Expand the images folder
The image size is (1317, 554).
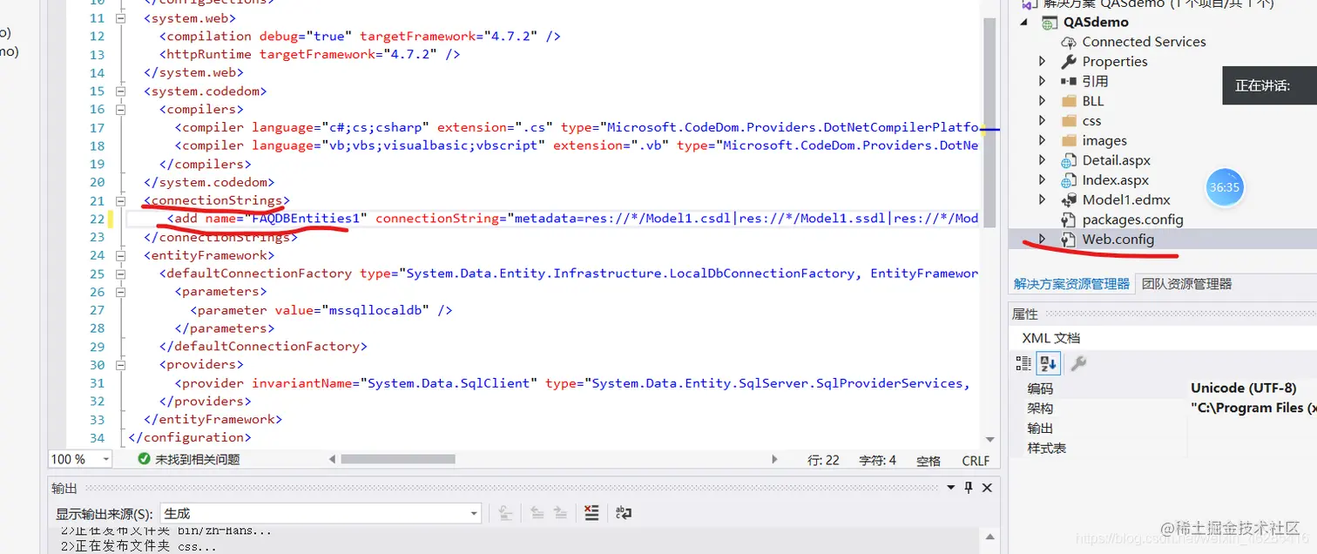(x=1042, y=141)
